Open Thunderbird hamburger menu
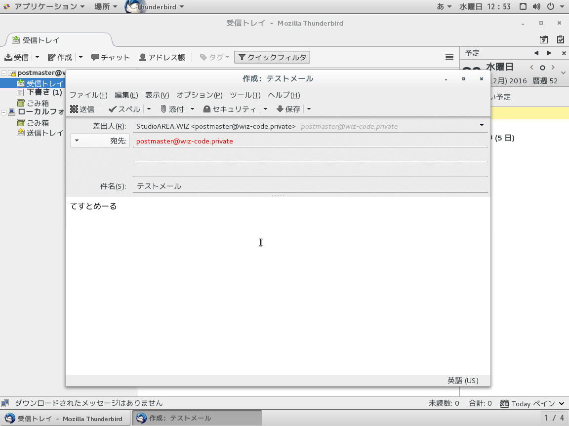The image size is (569, 426). click(449, 57)
